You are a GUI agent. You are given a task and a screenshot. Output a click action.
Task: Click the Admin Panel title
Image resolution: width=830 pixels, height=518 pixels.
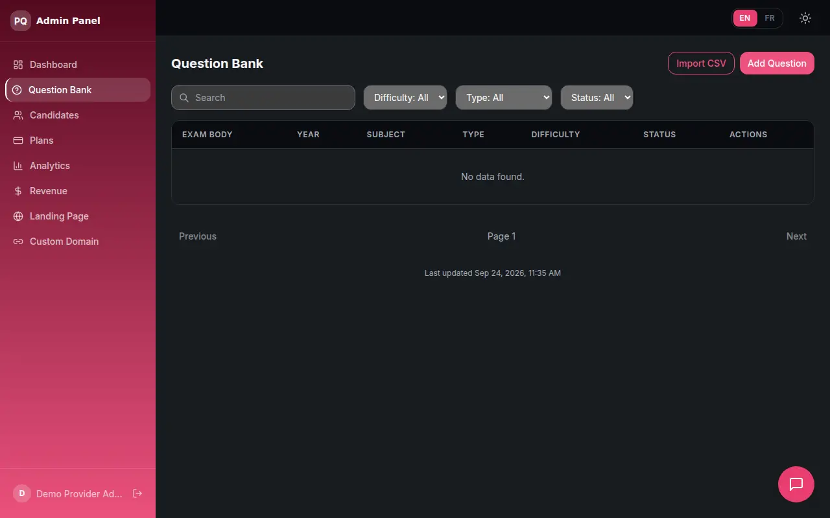[68, 21]
